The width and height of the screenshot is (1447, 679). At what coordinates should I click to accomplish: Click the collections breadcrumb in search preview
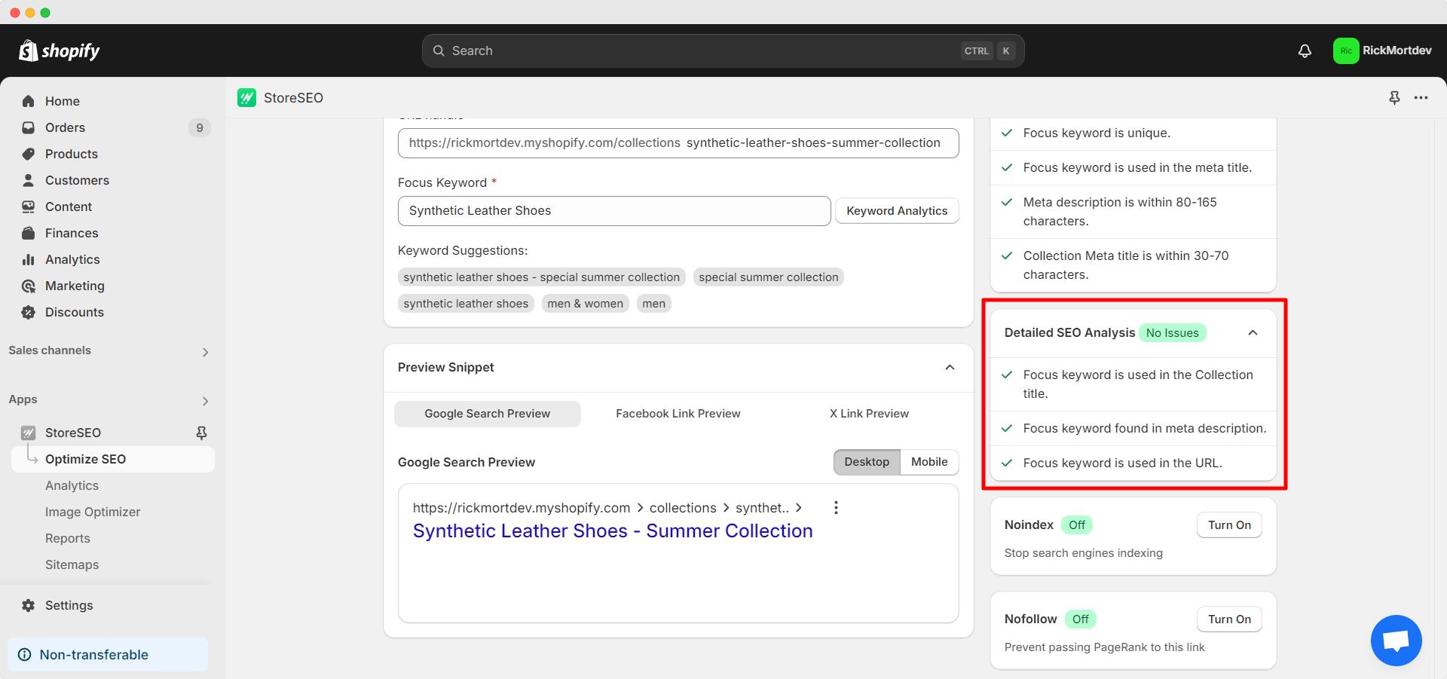point(683,508)
